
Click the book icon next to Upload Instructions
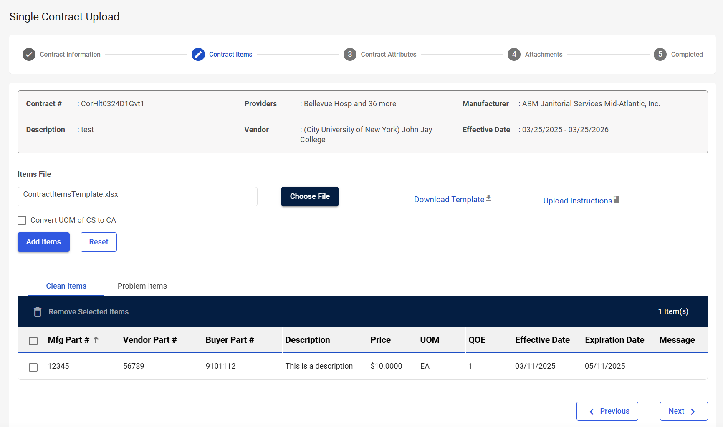pyautogui.click(x=617, y=200)
